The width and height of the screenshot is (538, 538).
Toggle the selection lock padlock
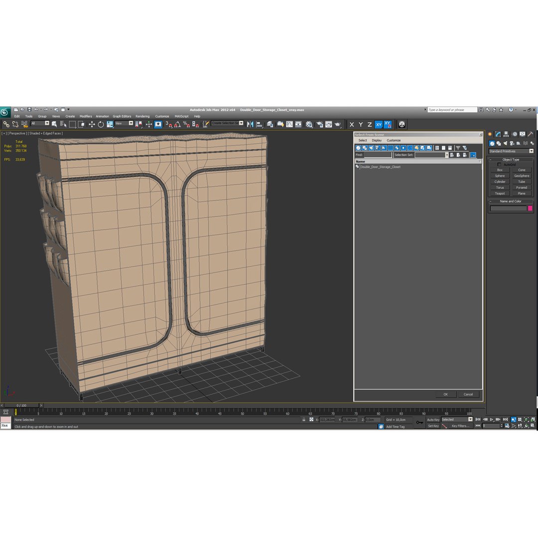tap(304, 419)
